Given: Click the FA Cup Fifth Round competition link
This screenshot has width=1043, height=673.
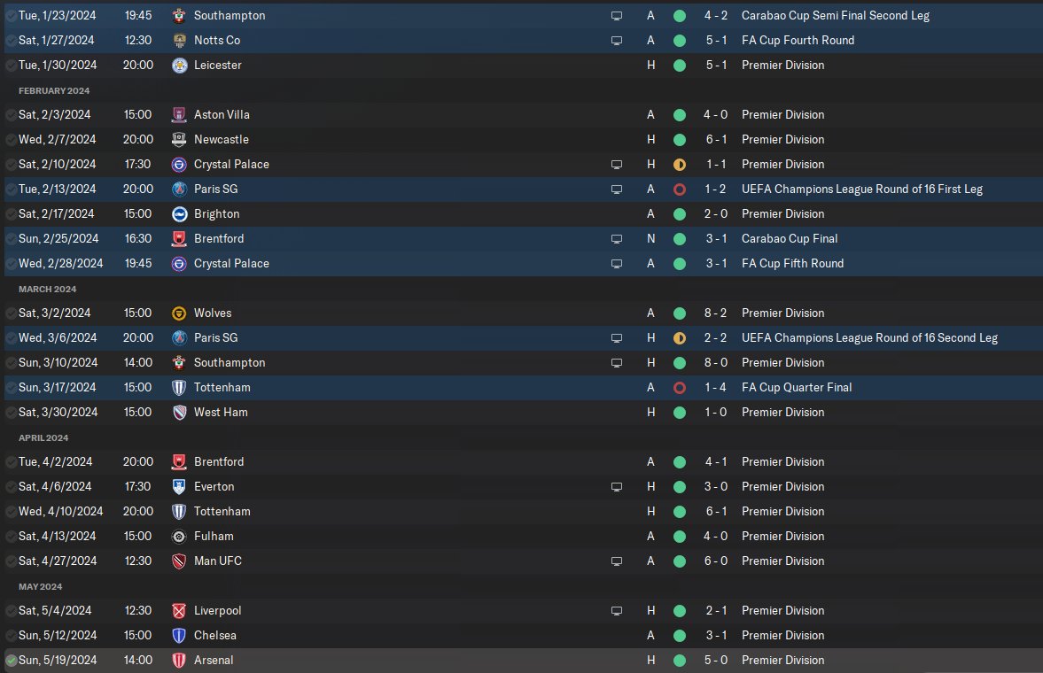Looking at the screenshot, I should click(x=792, y=263).
